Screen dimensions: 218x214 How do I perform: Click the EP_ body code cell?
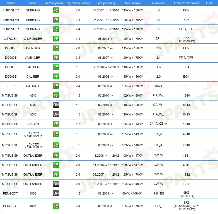[x=158, y=38]
